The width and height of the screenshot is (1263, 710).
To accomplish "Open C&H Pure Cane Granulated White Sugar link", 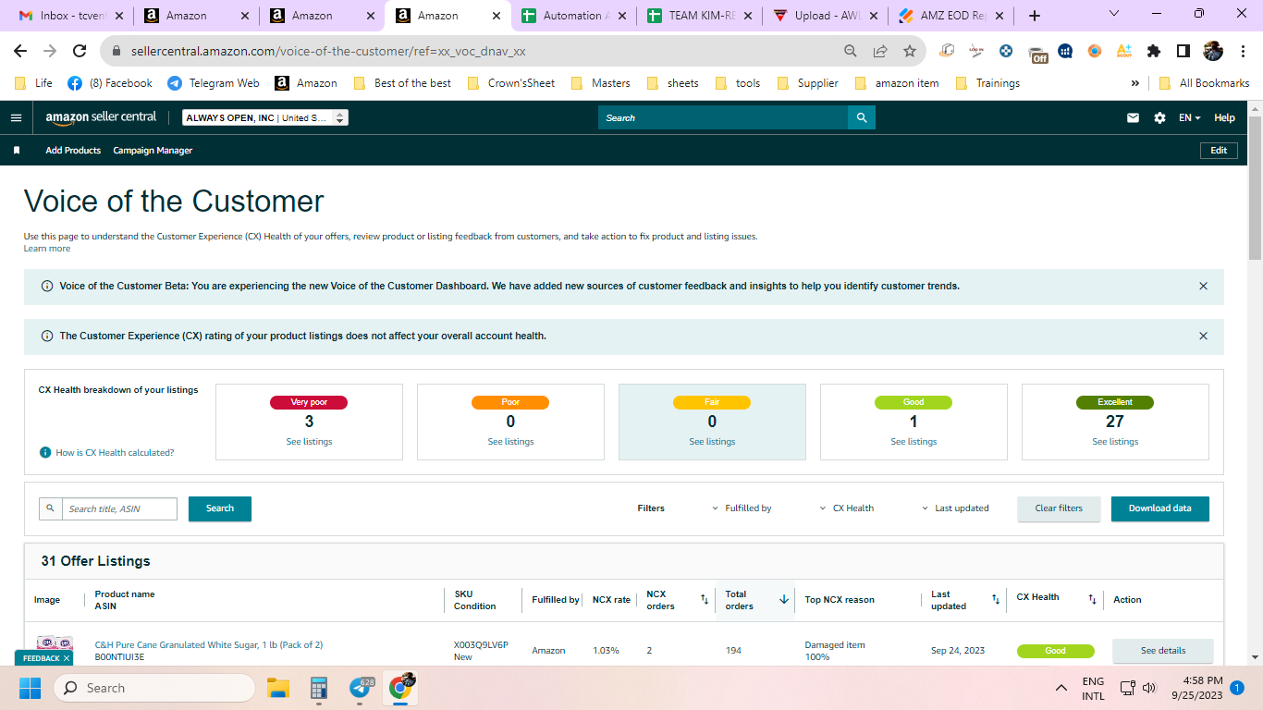I will click(209, 645).
